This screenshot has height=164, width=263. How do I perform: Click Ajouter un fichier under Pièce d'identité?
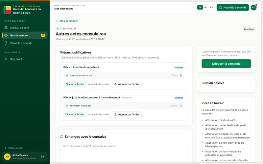click(x=127, y=84)
